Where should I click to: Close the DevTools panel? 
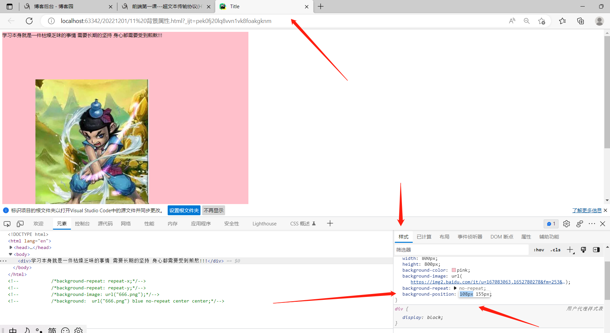(x=603, y=224)
